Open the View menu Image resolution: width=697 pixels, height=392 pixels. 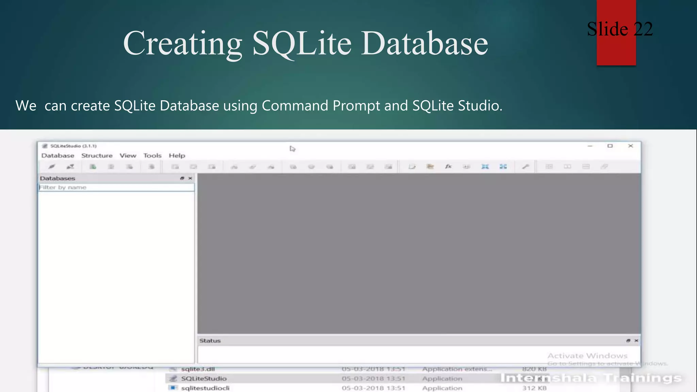pyautogui.click(x=128, y=156)
